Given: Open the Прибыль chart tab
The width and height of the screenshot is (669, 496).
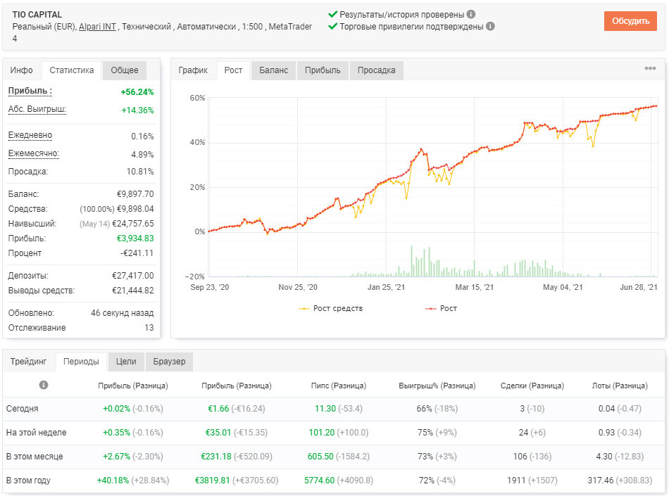Looking at the screenshot, I should click(323, 70).
